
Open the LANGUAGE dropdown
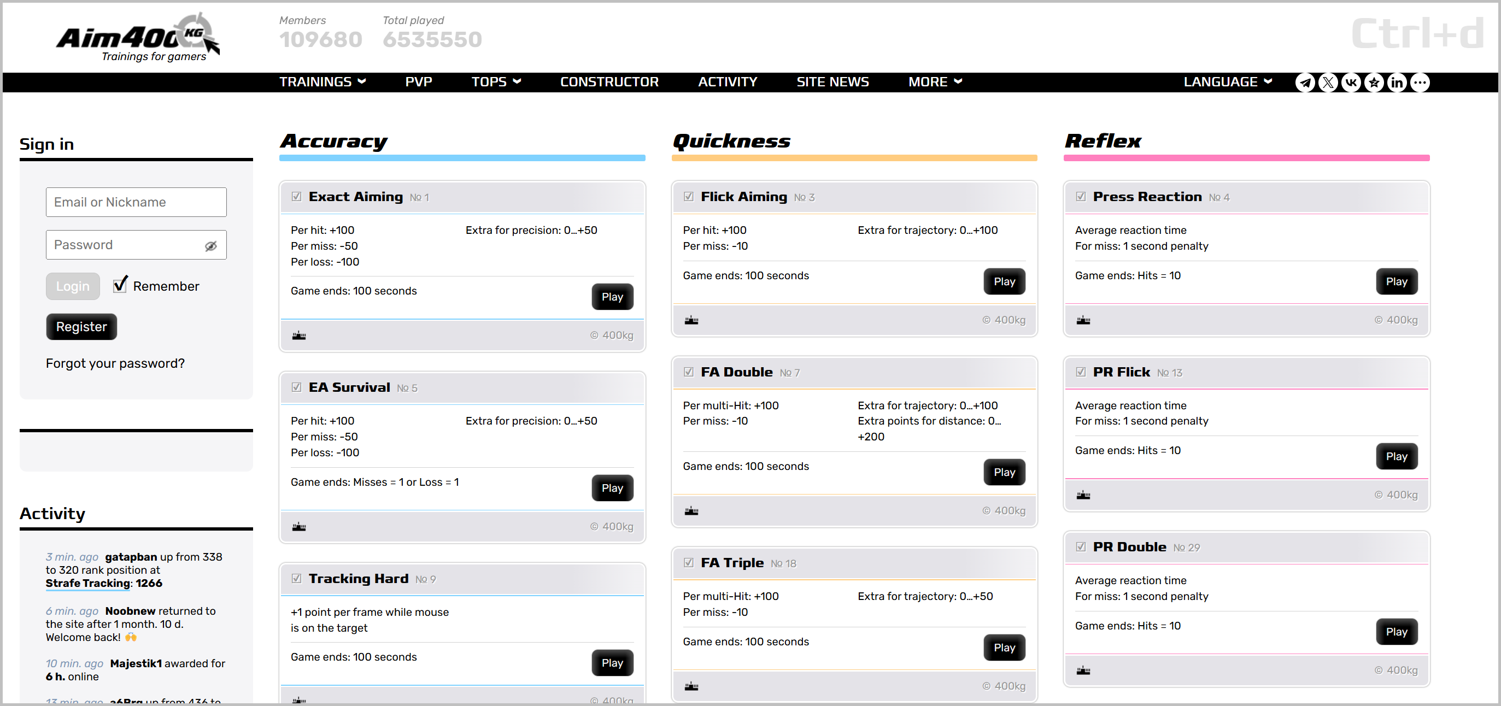pyautogui.click(x=1227, y=82)
